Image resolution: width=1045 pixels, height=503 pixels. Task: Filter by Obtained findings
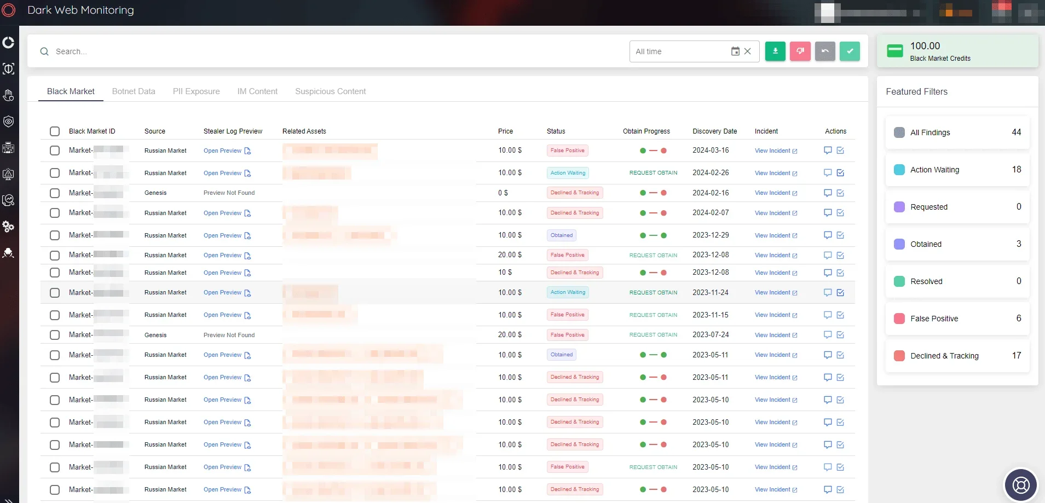pyautogui.click(x=957, y=244)
